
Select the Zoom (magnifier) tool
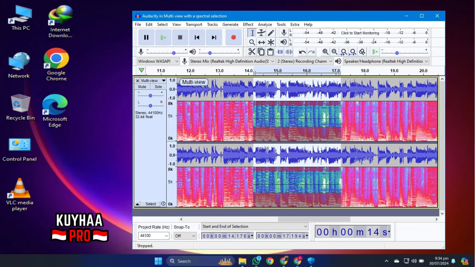pos(252,42)
